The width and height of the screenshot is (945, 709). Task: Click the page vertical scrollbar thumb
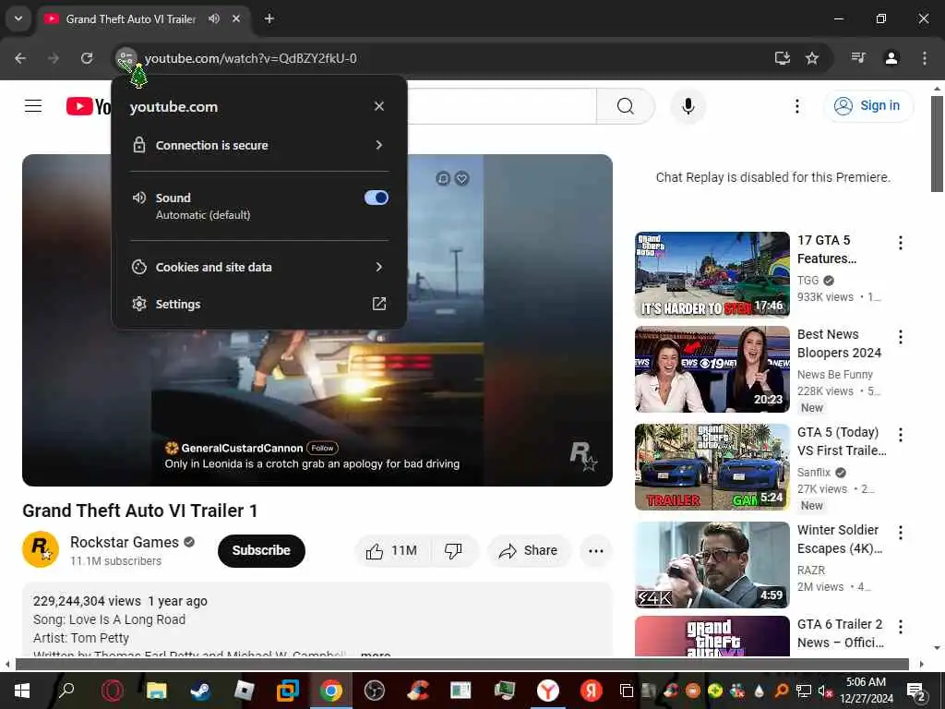pyautogui.click(x=937, y=143)
